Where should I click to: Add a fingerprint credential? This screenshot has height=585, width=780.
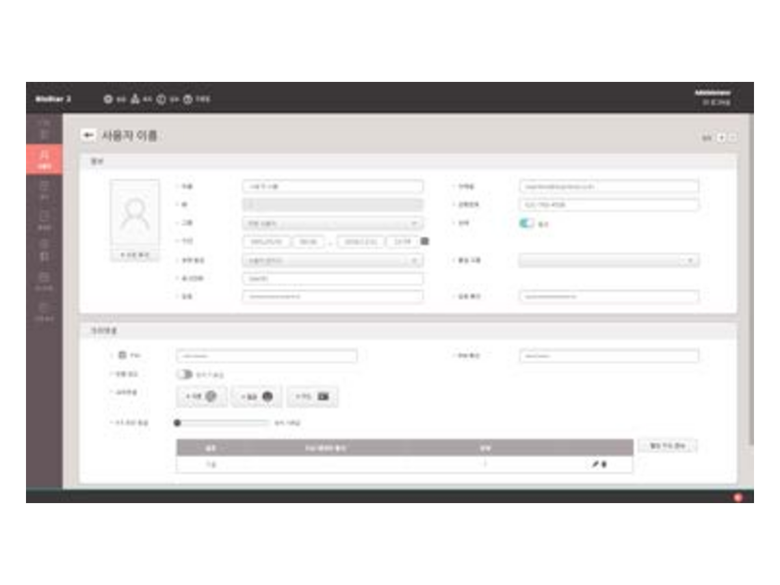click(201, 396)
